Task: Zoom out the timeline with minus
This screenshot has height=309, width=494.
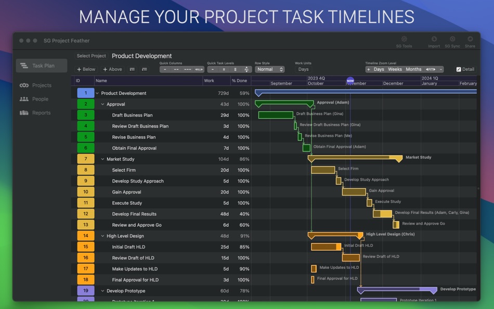Action: tap(441, 69)
